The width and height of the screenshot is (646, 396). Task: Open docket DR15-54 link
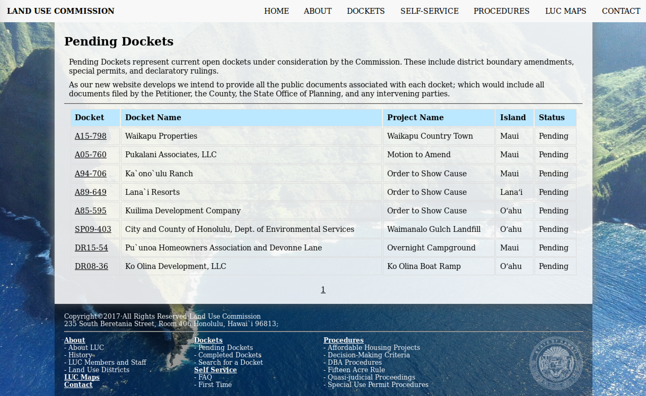(91, 248)
